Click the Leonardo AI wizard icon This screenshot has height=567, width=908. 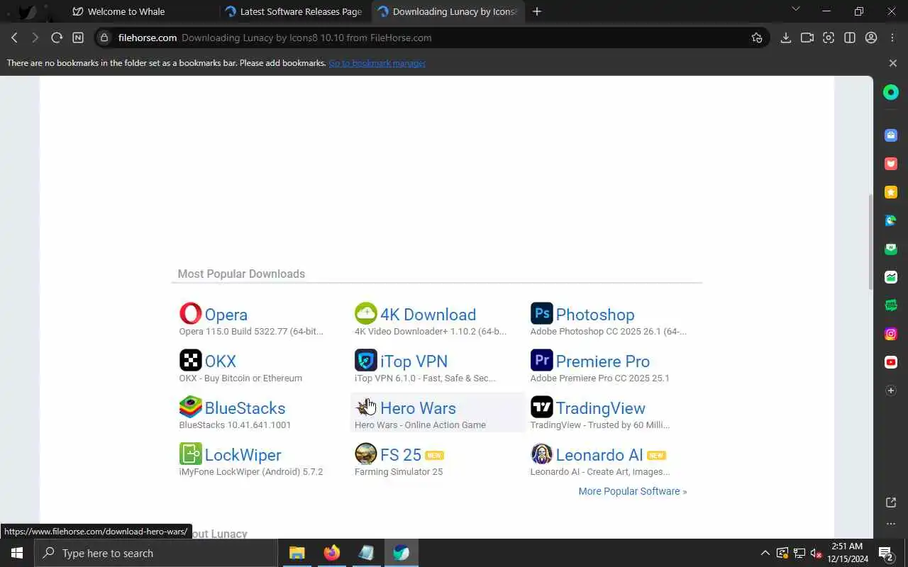[541, 454]
